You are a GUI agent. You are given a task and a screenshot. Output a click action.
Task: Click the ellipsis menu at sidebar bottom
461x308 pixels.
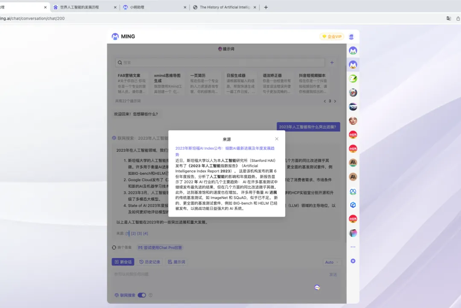[x=353, y=247]
